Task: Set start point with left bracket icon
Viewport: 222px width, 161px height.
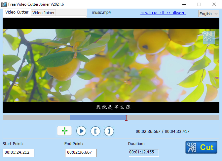Action: point(95,131)
